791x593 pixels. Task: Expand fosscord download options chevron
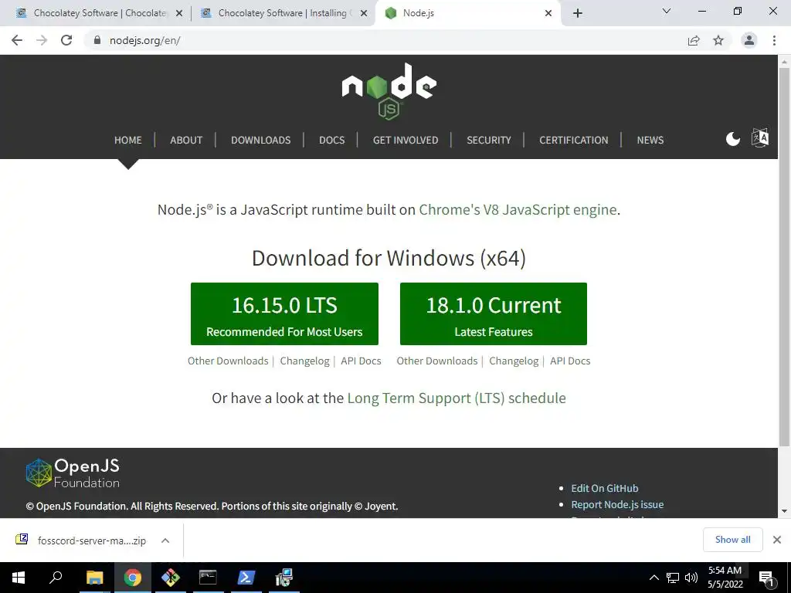click(165, 540)
